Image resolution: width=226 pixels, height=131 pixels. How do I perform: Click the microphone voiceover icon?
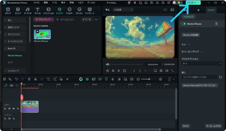[113, 79]
